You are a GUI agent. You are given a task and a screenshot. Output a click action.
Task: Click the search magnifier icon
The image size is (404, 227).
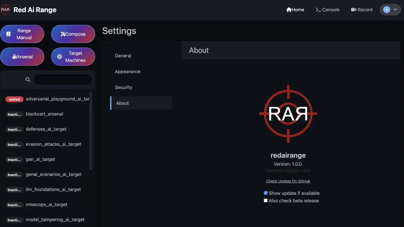click(28, 79)
